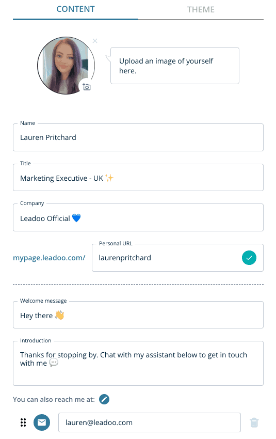Click the camera upload icon on avatar

(87, 87)
